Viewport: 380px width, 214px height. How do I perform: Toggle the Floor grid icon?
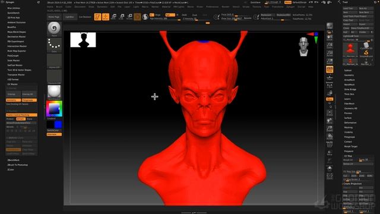click(330, 78)
